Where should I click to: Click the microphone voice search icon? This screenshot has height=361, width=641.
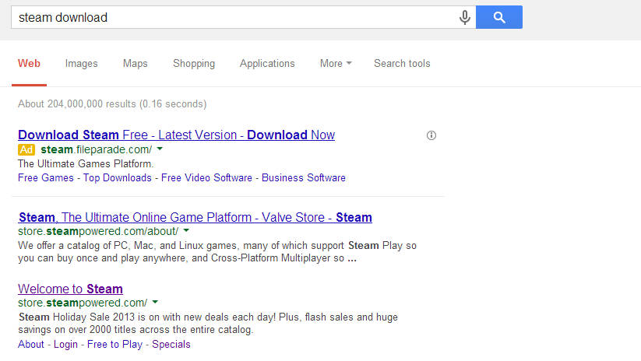[x=464, y=18]
